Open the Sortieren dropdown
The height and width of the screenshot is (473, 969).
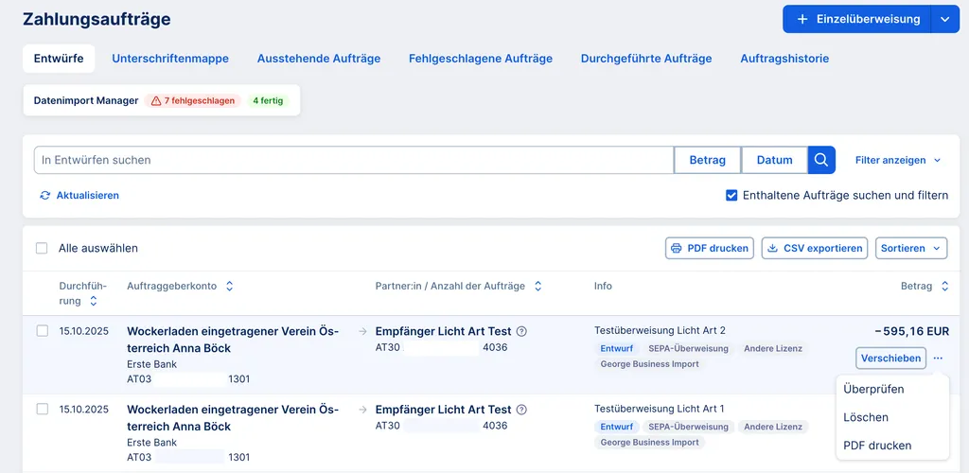click(910, 248)
